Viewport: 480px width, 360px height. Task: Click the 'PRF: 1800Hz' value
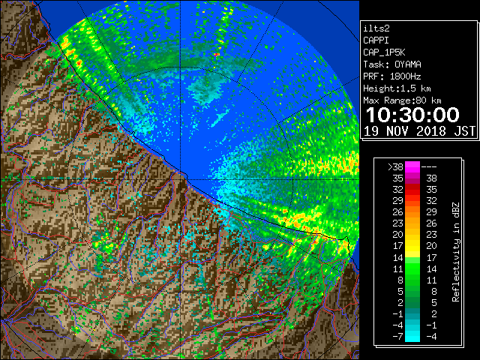392,76
